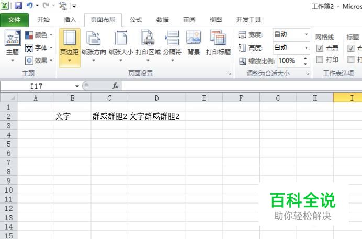Select column E header

pyautogui.click(x=204, y=98)
